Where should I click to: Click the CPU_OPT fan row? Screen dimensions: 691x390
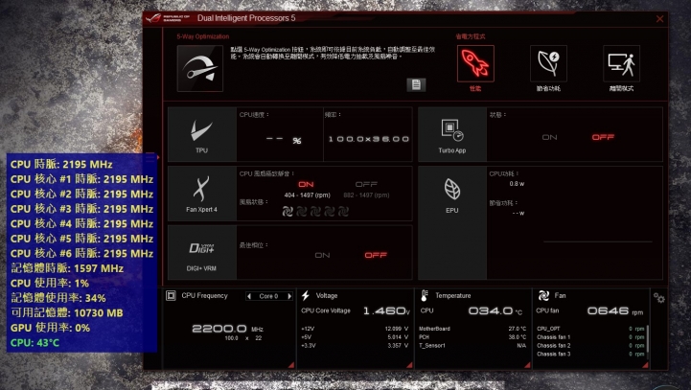(x=590, y=329)
